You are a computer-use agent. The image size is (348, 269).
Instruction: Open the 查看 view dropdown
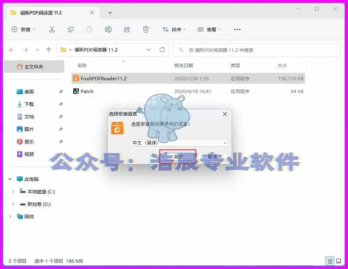209,29
